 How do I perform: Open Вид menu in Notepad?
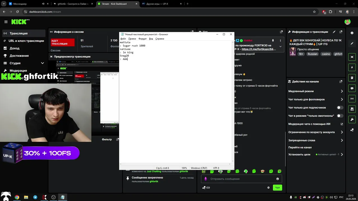coord(151,39)
